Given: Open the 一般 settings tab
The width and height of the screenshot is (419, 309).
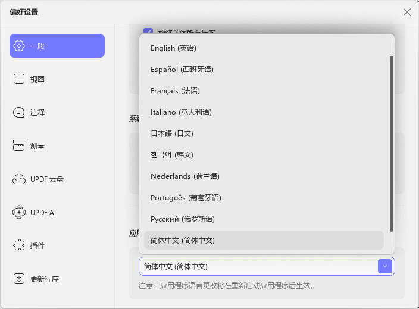Looking at the screenshot, I should click(x=57, y=46).
